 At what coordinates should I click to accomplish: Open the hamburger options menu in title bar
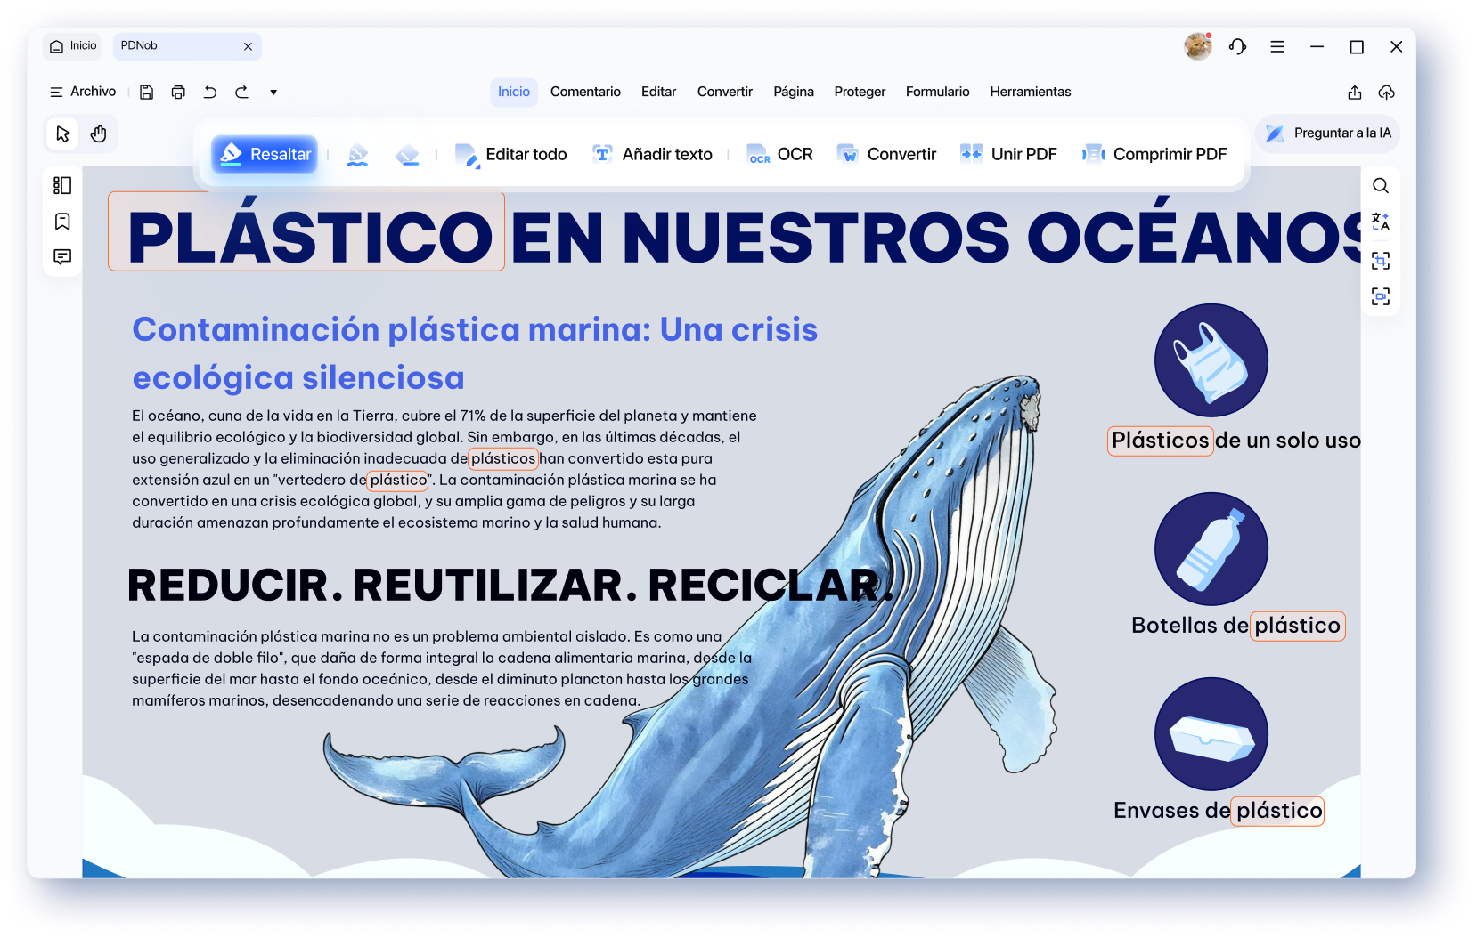(x=1277, y=47)
